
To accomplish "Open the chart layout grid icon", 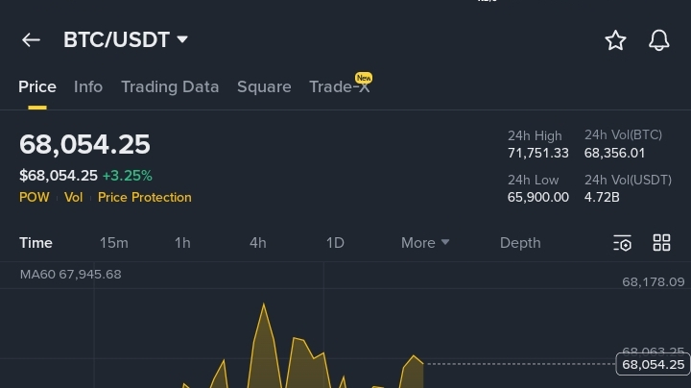I will pyautogui.click(x=661, y=243).
